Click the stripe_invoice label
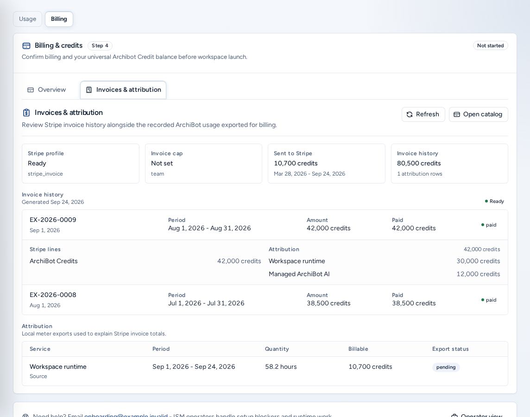This screenshot has width=530, height=417. click(45, 174)
